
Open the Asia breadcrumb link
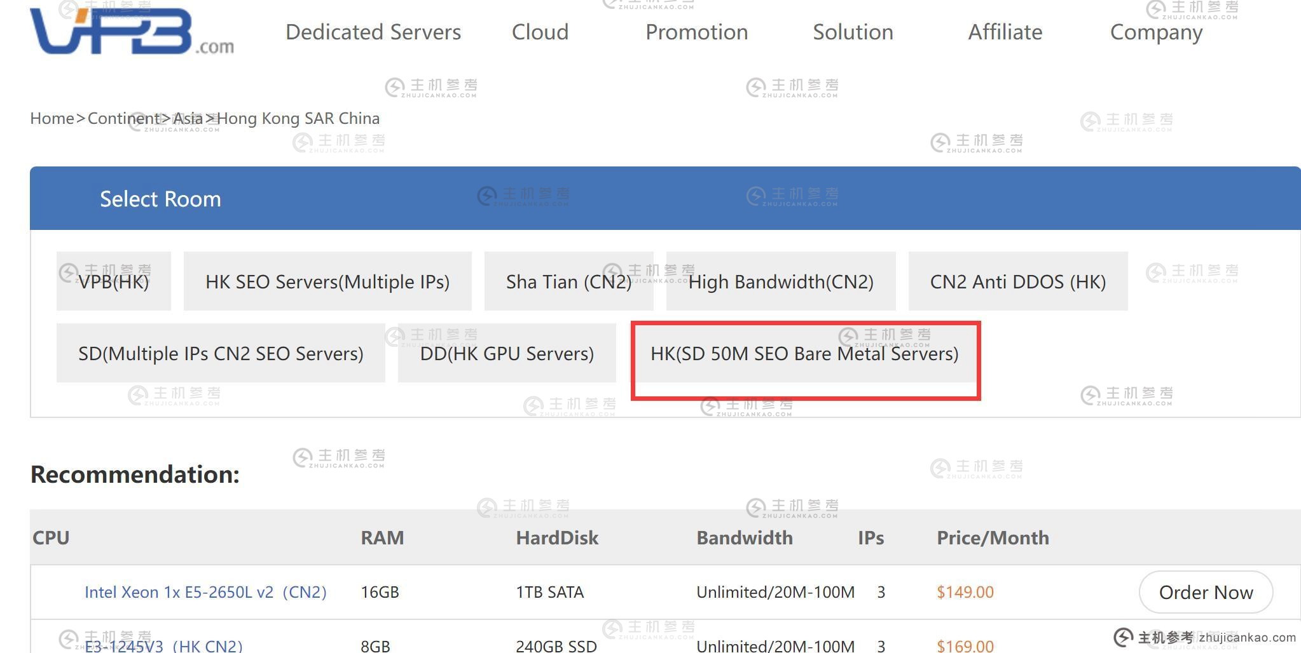[188, 118]
